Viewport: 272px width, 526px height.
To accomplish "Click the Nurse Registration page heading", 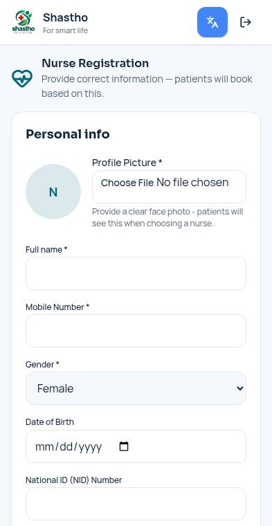I will coord(96,63).
